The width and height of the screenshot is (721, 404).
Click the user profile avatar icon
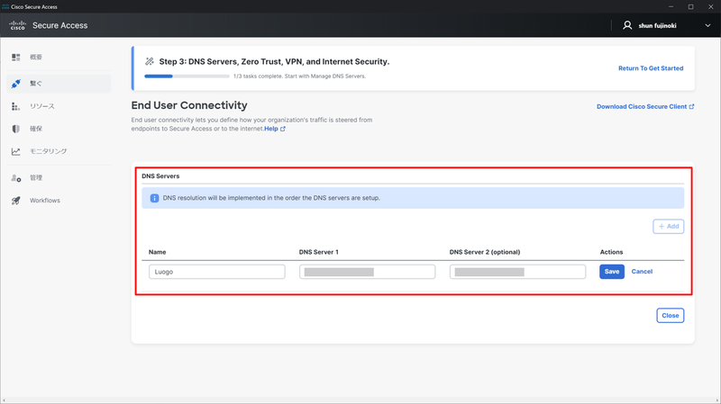pos(627,25)
